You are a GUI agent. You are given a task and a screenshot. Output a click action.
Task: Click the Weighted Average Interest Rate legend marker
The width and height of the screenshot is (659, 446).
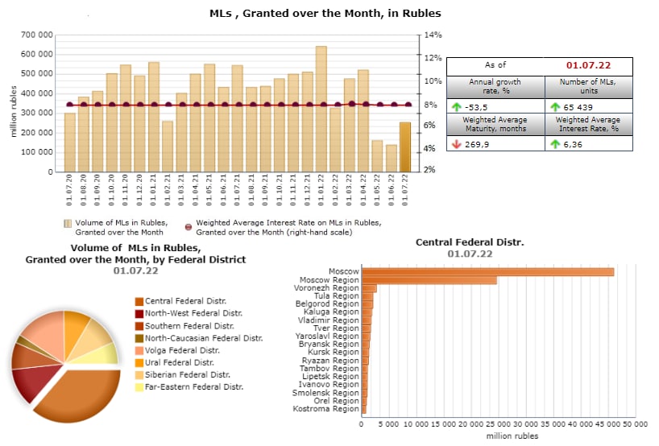click(x=188, y=225)
